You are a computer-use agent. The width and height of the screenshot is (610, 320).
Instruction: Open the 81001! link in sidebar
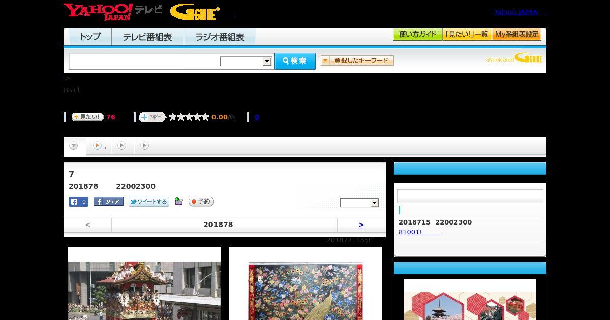(x=420, y=232)
